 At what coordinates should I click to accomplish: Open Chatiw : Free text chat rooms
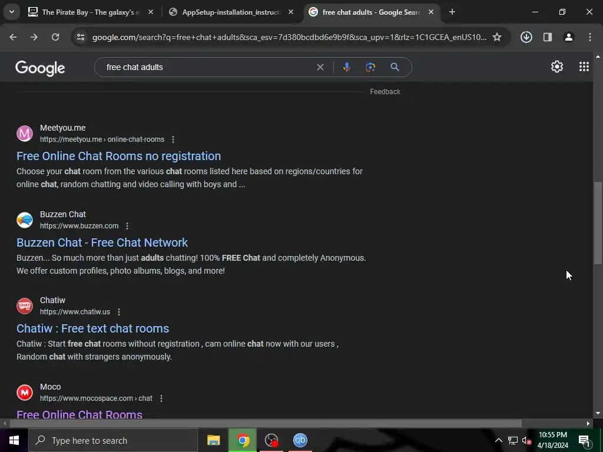[x=92, y=328]
